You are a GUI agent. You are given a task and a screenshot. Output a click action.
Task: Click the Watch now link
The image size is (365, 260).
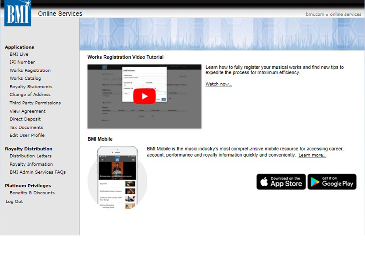[x=218, y=84]
